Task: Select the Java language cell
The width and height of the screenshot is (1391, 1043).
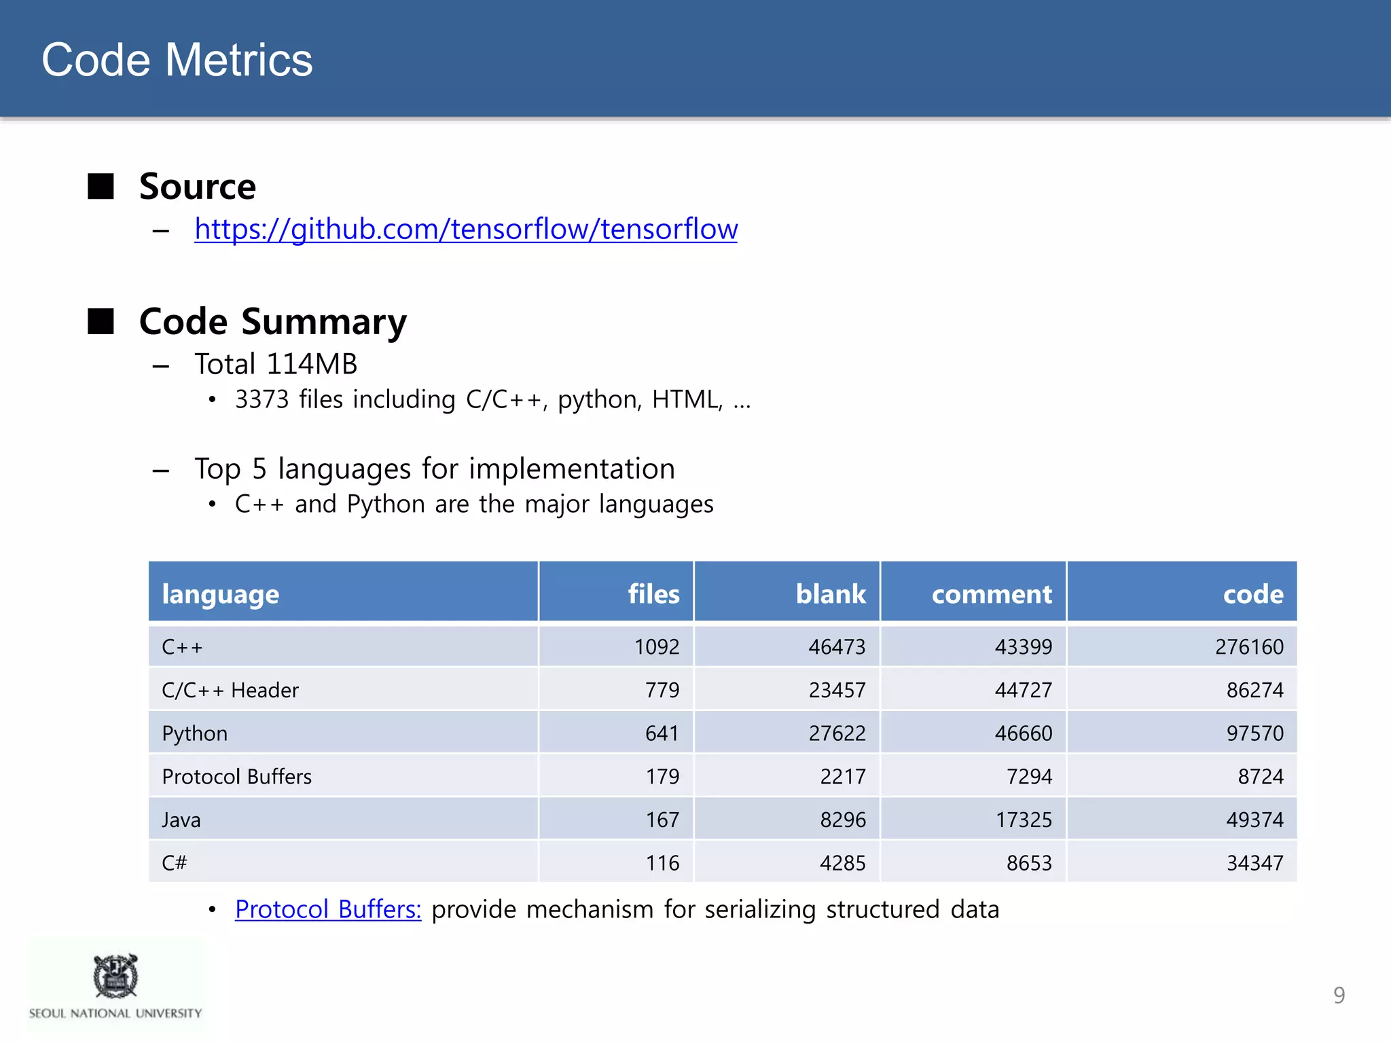Action: pos(181,820)
